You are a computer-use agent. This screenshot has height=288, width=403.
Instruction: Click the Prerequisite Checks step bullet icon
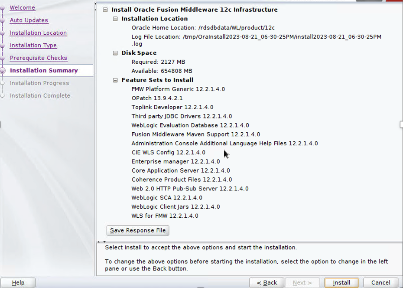(3, 58)
